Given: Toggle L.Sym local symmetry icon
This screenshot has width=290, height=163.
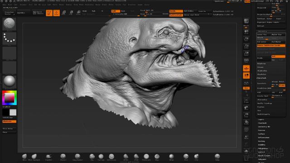Looking at the screenshot, I should (x=246, y=83).
